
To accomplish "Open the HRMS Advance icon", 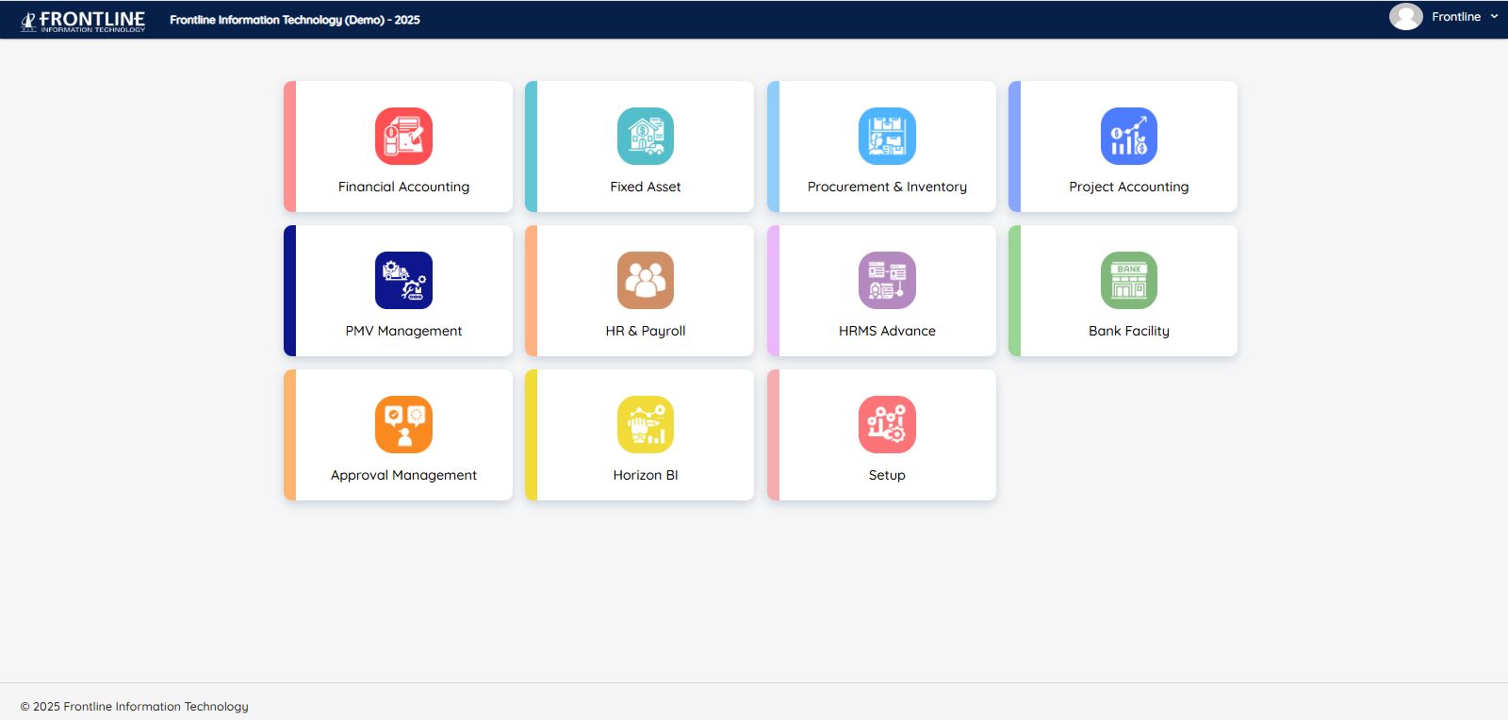I will 887,280.
